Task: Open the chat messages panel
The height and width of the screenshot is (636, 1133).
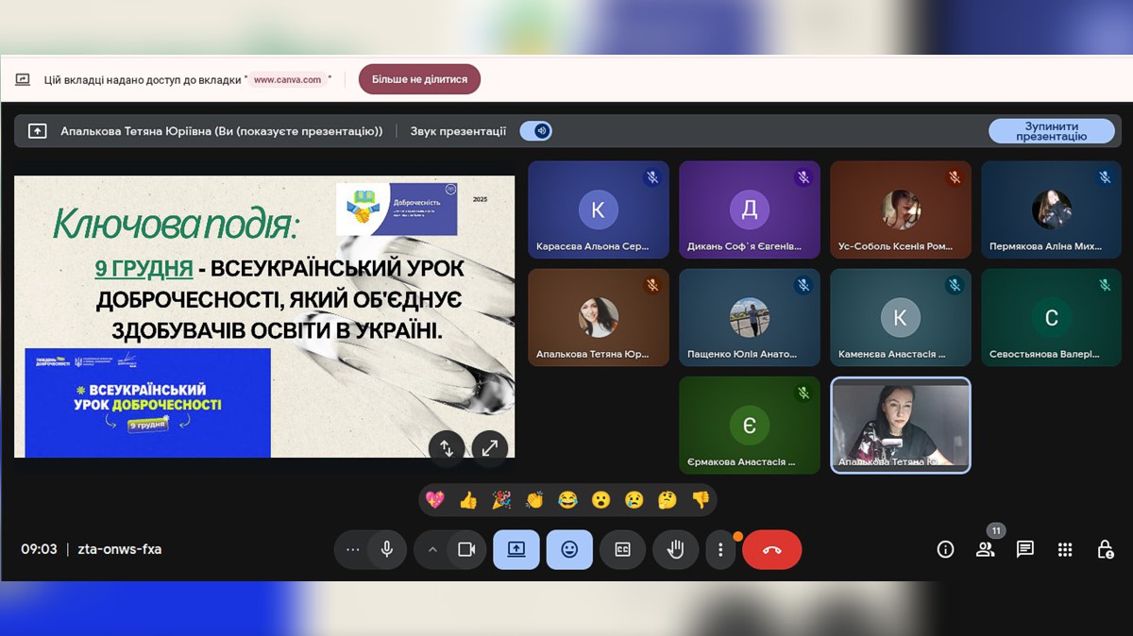Action: 1025,549
